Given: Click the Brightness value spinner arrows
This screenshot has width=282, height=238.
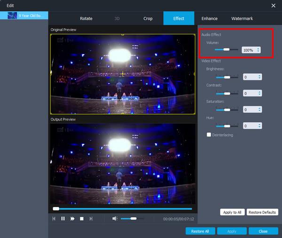Looking at the screenshot, I should [x=259, y=77].
